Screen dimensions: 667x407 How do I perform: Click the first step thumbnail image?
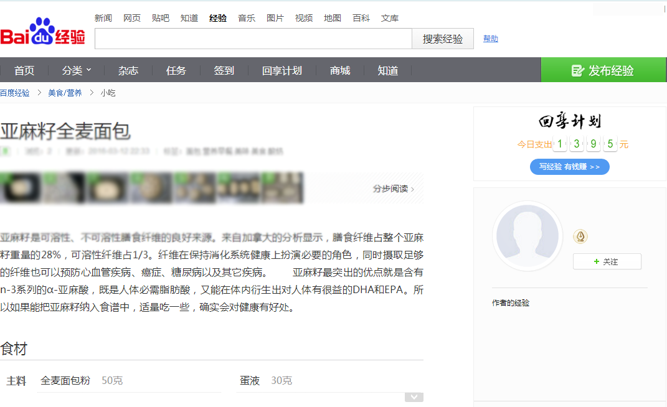pyautogui.click(x=21, y=188)
